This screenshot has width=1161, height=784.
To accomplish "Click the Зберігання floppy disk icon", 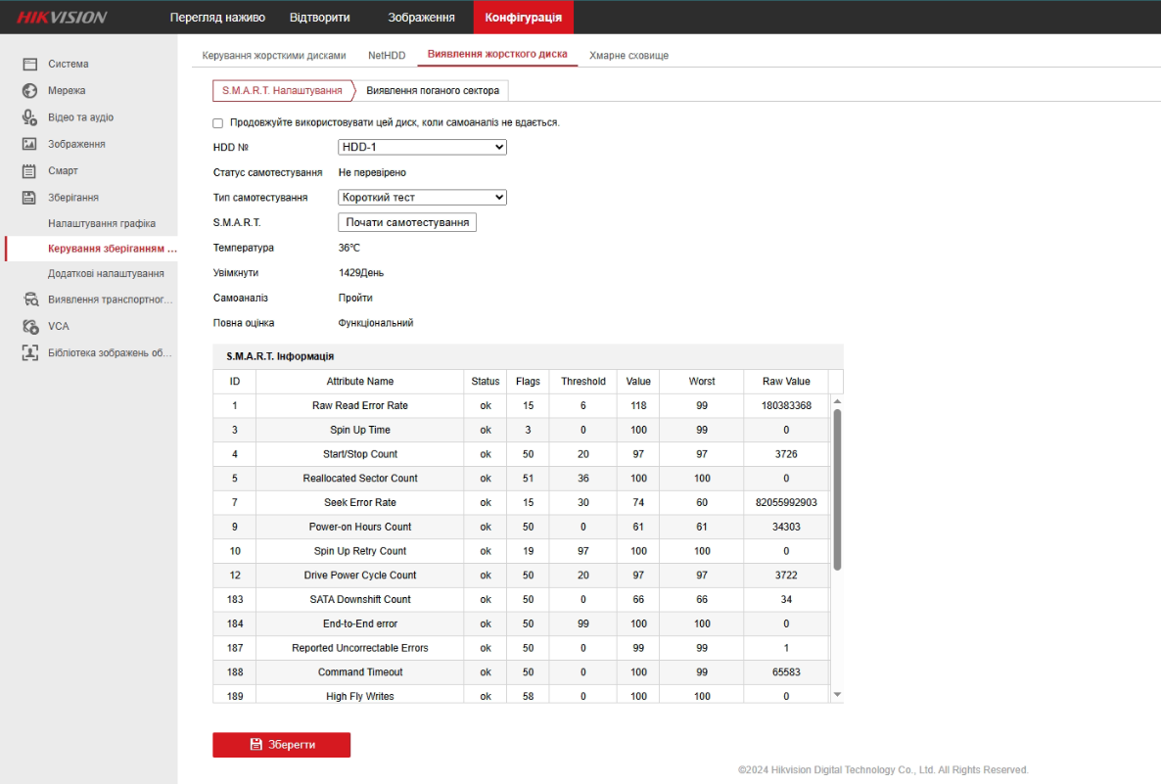I will pyautogui.click(x=29, y=198).
